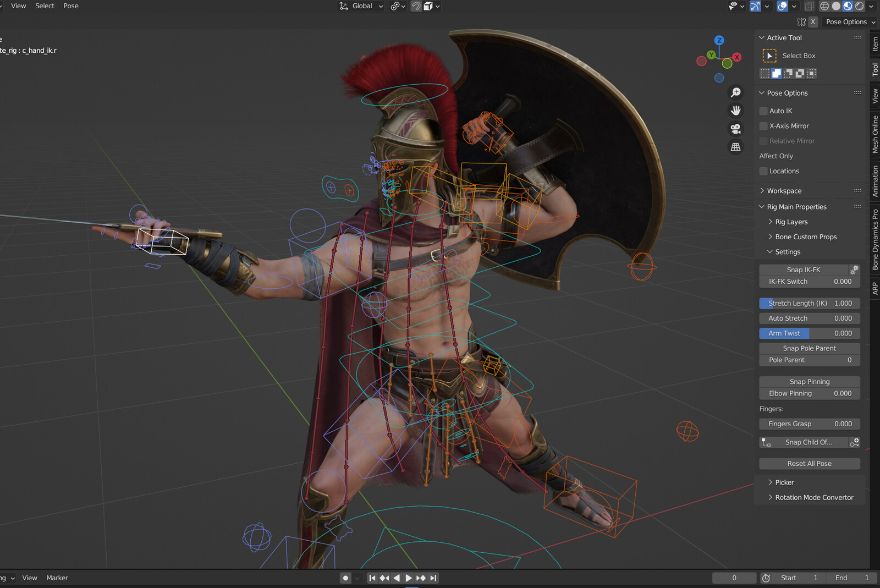Viewport: 880px width, 588px height.
Task: Click the End frame field showing 1
Action: (851, 578)
